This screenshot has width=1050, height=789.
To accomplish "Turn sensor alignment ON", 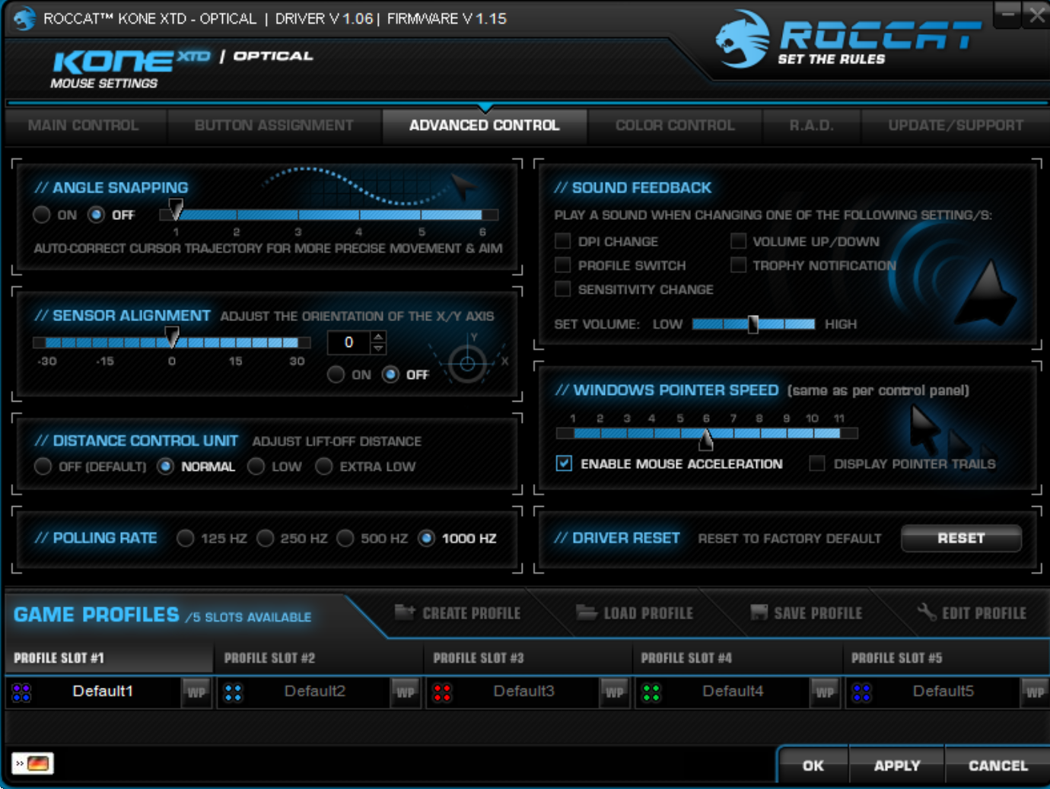I will point(336,374).
